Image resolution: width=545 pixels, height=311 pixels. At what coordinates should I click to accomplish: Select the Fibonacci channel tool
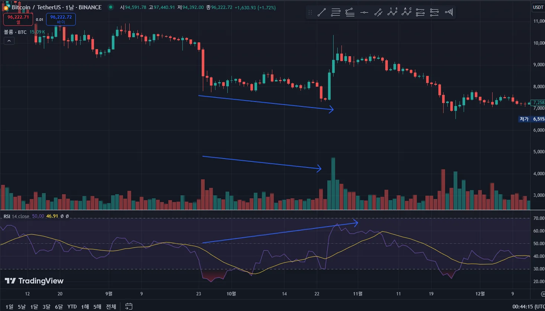pos(421,13)
